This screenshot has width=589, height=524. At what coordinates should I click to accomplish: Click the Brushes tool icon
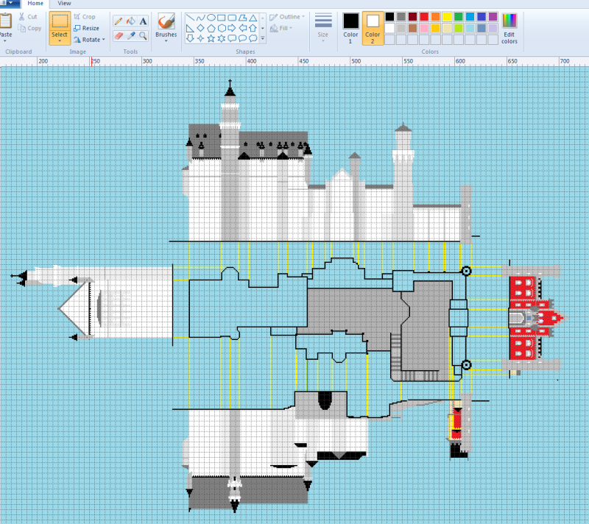pos(166,21)
